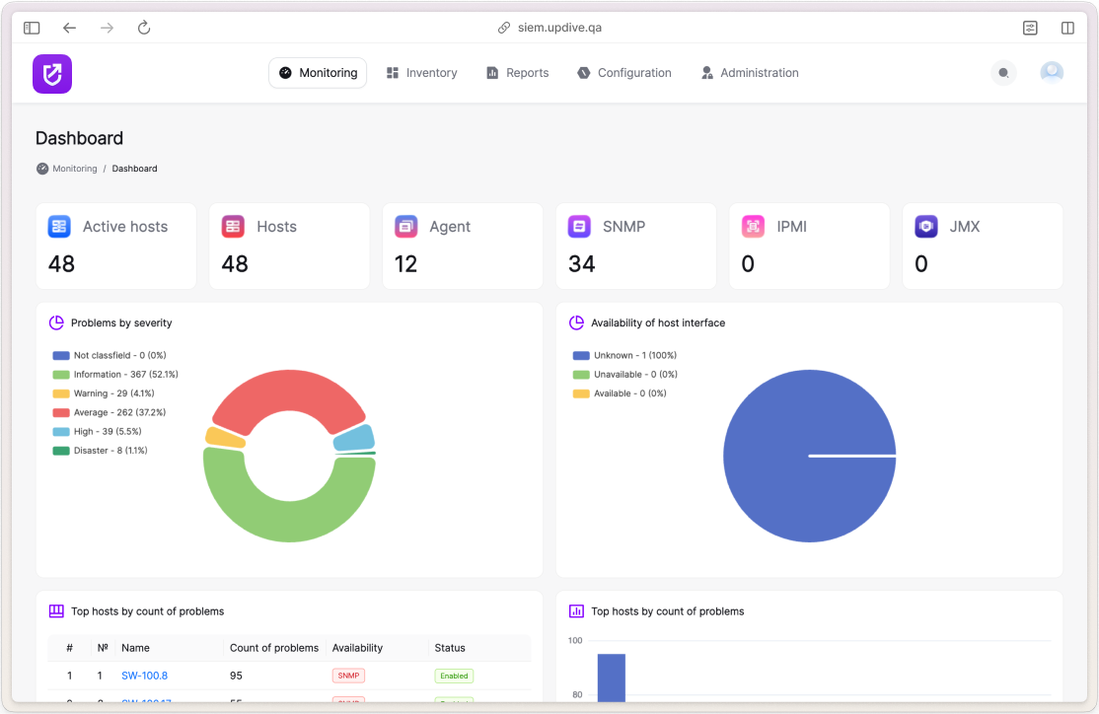Reload the page with refresh icon

[144, 28]
